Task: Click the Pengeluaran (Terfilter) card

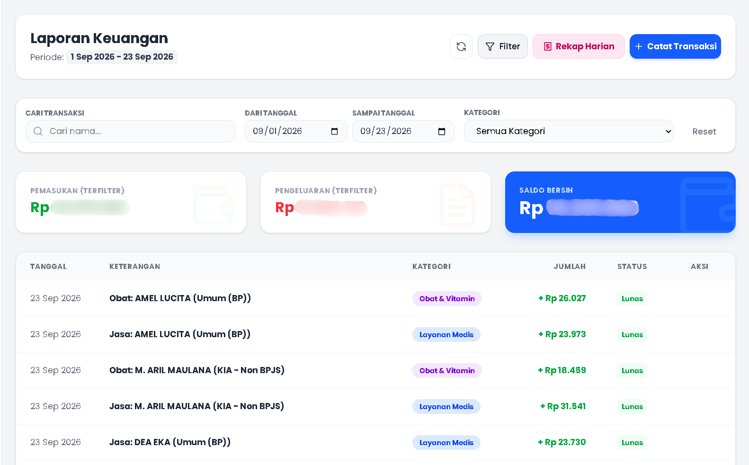Action: (375, 202)
